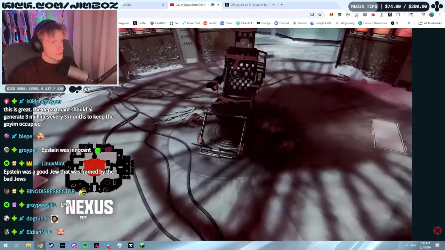The height and width of the screenshot is (250, 445).
Task: Open the Extensions puzzle-piece menu
Action: 398,15
